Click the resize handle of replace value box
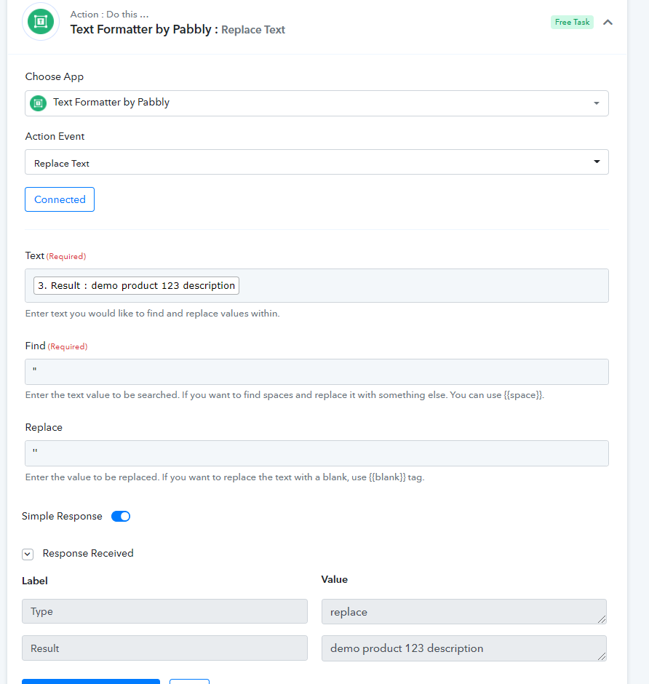Image resolution: width=649 pixels, height=684 pixels. pyautogui.click(x=602, y=619)
